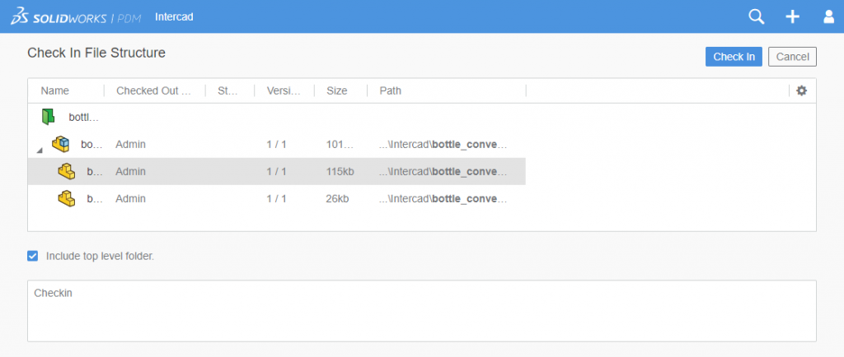This screenshot has width=844, height=357.
Task: Click the assembly icon in second row
Action: coord(60,144)
